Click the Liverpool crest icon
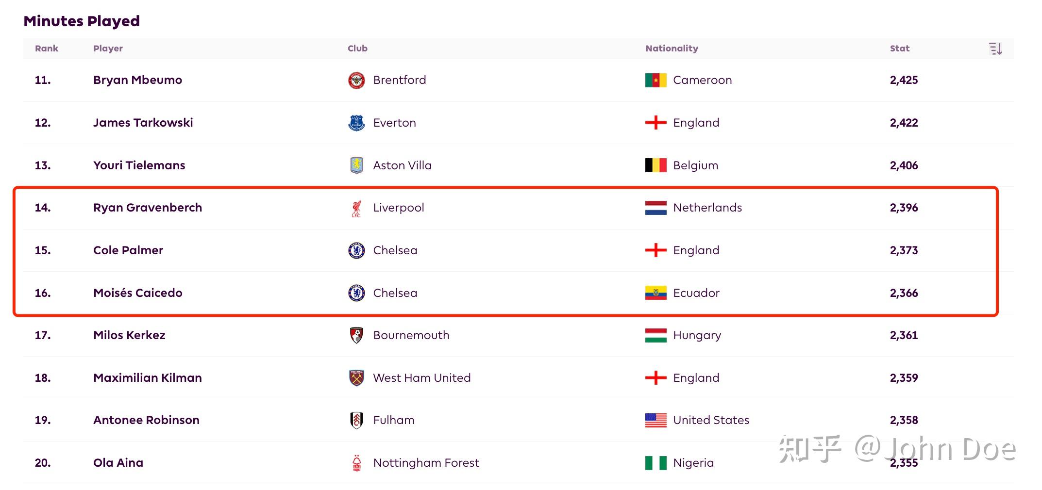Viewport: 1042px width, 490px height. 357,208
